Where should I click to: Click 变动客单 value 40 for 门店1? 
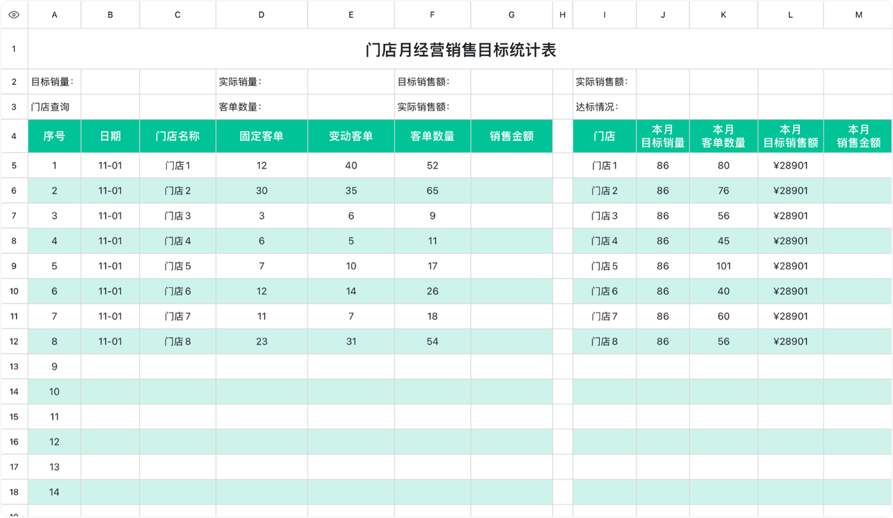tap(351, 165)
